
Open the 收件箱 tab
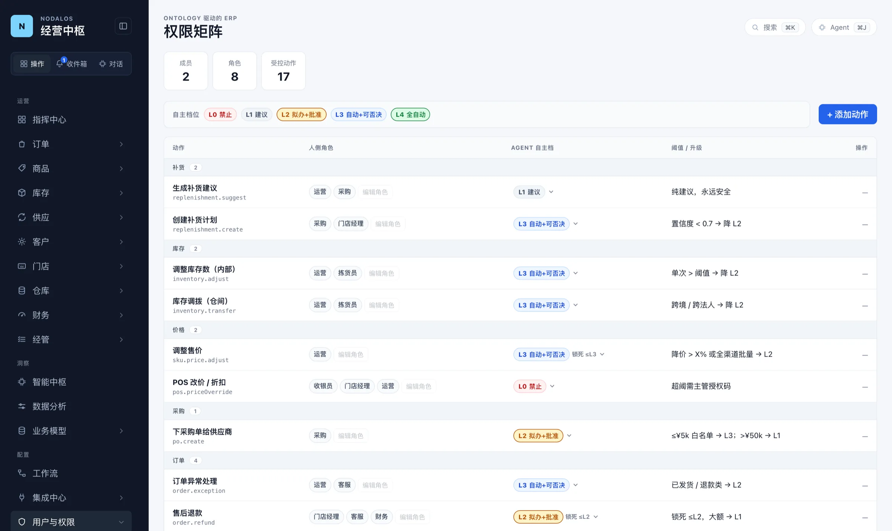[72, 64]
